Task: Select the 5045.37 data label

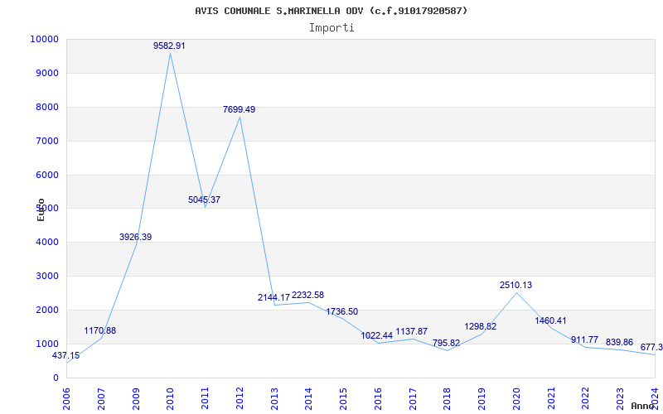Action: (x=204, y=200)
